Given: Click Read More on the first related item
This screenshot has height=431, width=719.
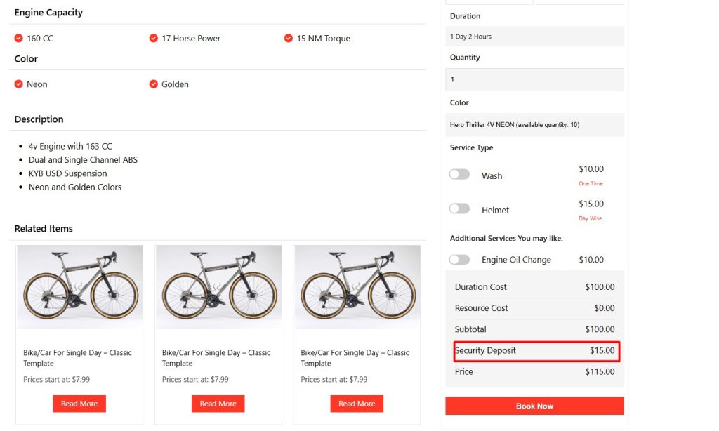Looking at the screenshot, I should click(79, 404).
